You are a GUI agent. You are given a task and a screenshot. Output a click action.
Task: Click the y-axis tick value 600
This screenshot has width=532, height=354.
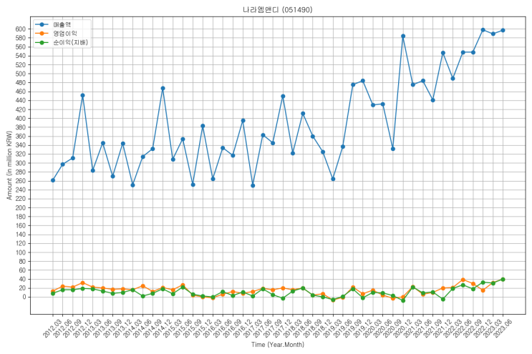(x=20, y=29)
